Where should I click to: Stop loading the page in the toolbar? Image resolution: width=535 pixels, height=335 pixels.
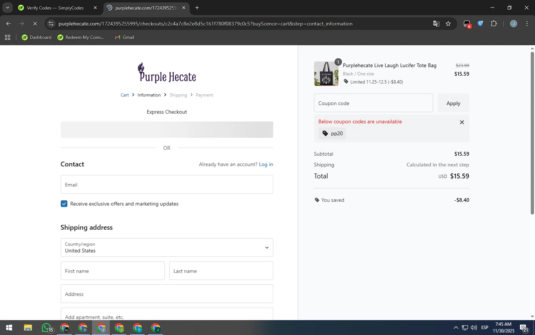(35, 24)
